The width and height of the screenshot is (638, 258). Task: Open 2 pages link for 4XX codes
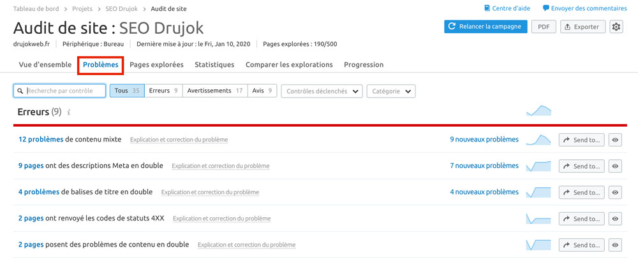coord(31,218)
